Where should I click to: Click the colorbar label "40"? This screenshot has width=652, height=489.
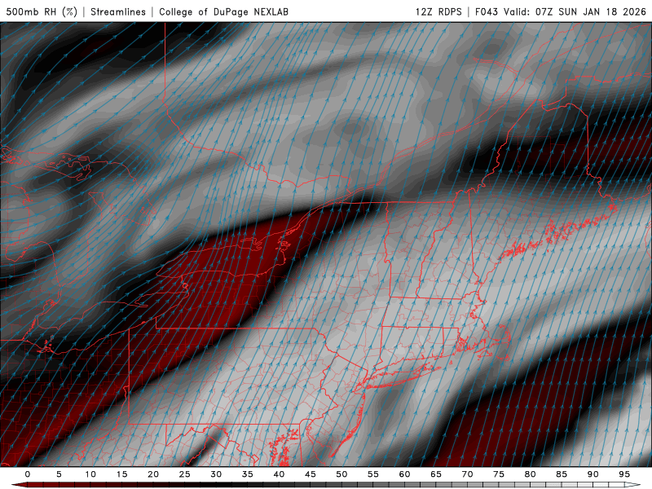pos(279,474)
